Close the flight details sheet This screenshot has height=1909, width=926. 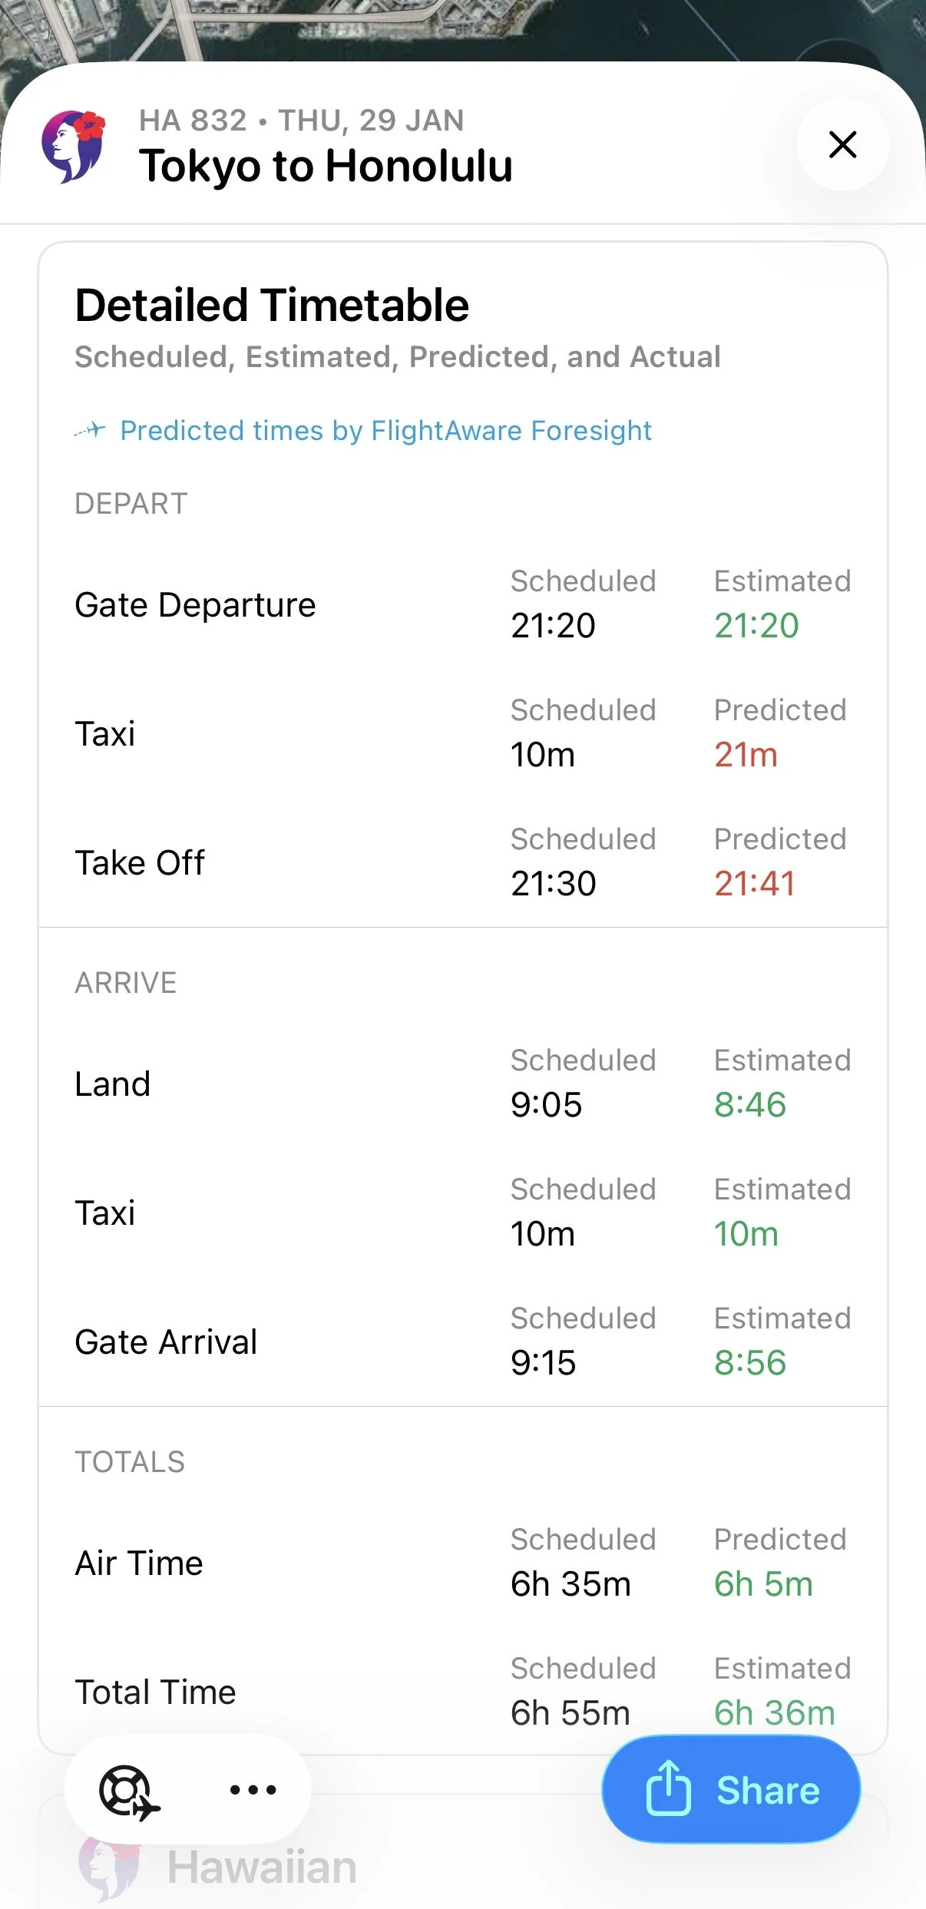(x=842, y=144)
